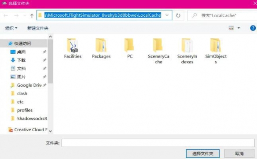Click the view layout icon
The width and height of the screenshot is (257, 159).
(x=231, y=28)
